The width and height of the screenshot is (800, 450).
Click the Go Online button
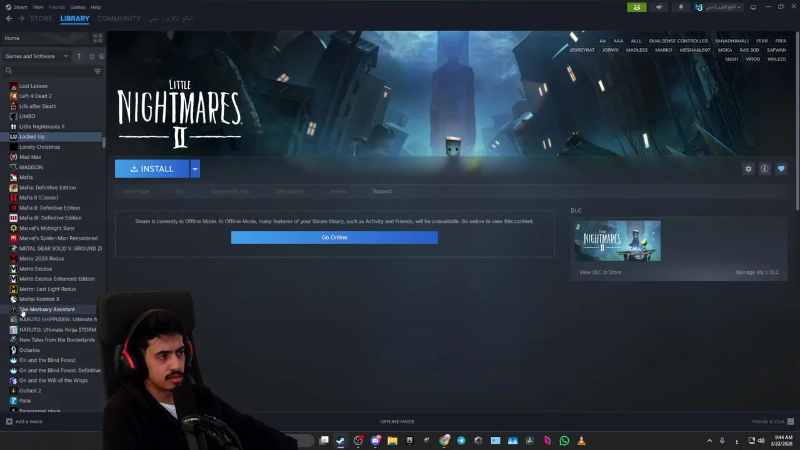click(x=334, y=237)
